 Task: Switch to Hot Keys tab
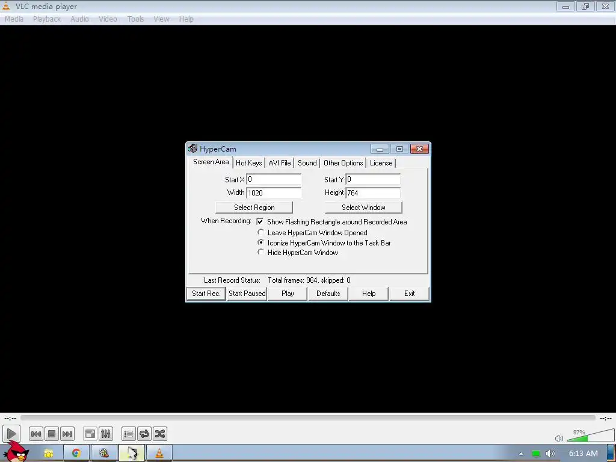click(x=248, y=163)
